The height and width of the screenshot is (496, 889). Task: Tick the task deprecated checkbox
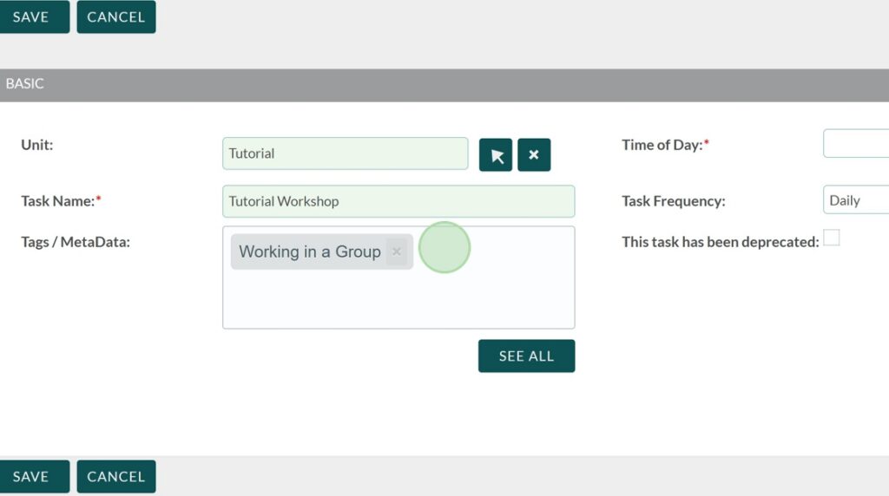point(832,238)
